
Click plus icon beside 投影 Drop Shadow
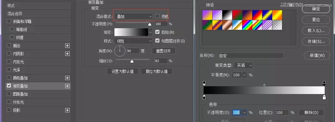click(x=67, y=110)
